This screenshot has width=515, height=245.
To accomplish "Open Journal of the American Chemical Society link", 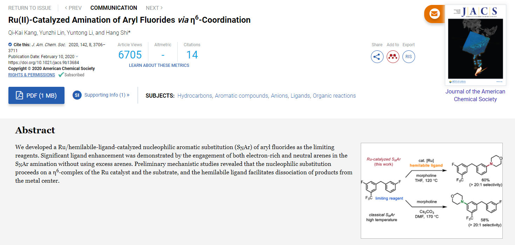I will point(475,95).
